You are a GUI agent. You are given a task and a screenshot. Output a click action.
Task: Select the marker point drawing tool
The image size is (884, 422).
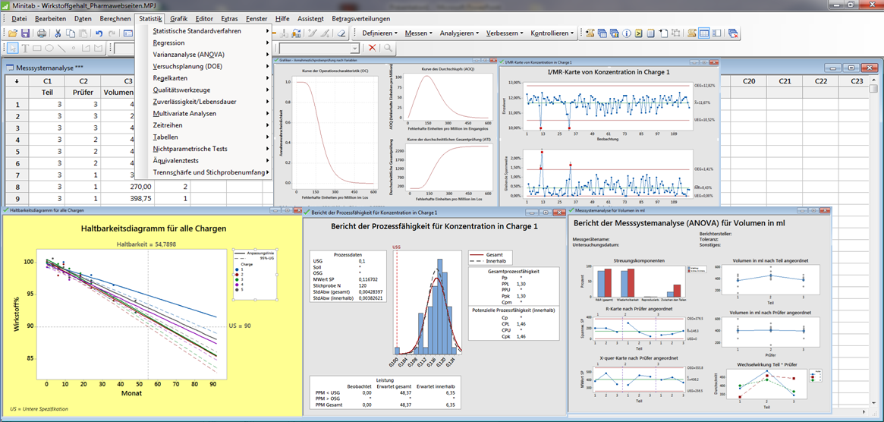74,48
